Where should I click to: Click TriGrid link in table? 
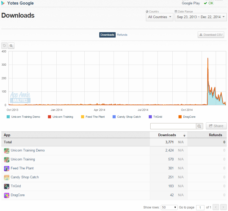tap(16, 186)
